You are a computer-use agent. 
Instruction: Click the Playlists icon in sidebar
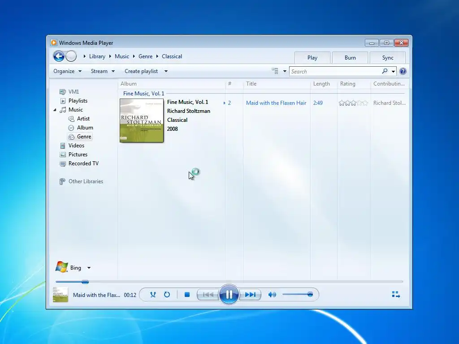[63, 101]
